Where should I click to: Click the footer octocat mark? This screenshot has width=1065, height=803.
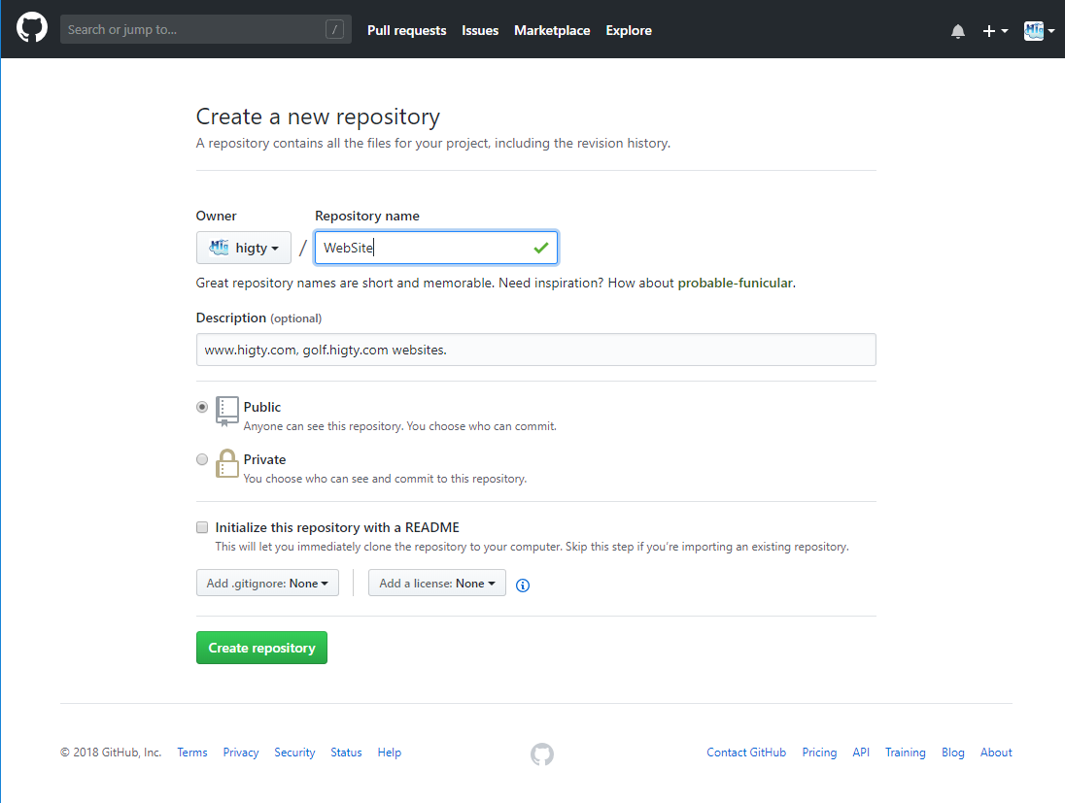(x=541, y=753)
